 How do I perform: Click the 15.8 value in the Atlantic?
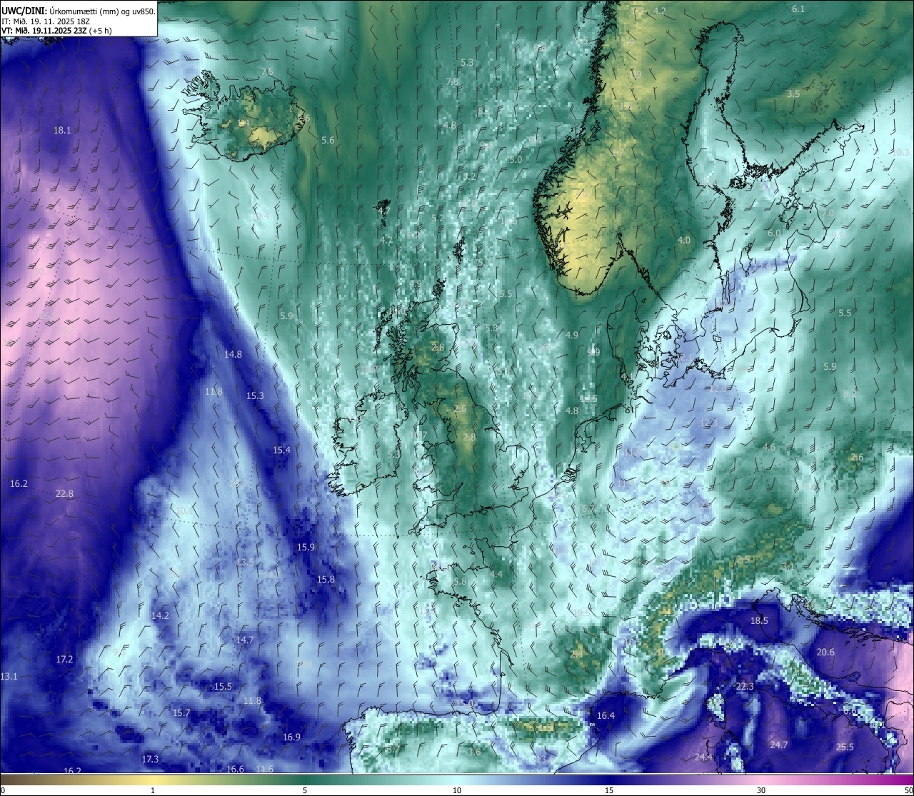[x=326, y=580]
